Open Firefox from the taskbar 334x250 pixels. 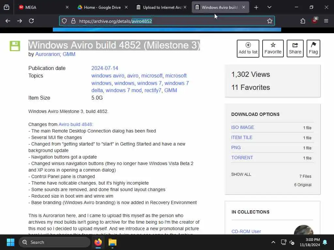tap(98, 242)
